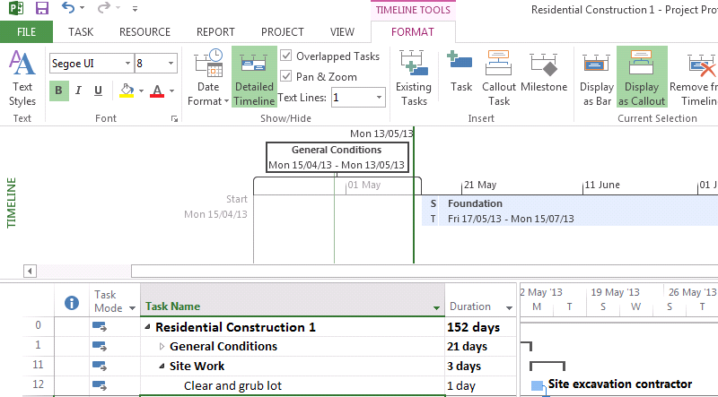This screenshot has width=718, height=397.
Task: Switch to the RESOURCE tab
Action: click(x=144, y=31)
